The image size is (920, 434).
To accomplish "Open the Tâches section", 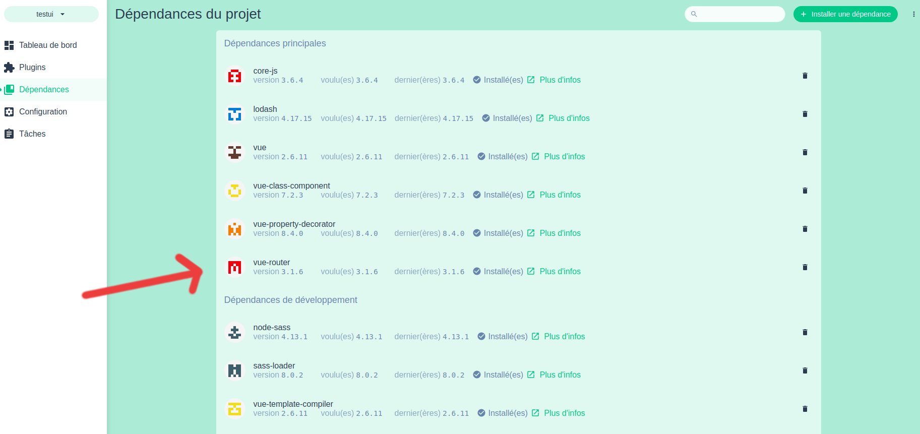I will [32, 134].
